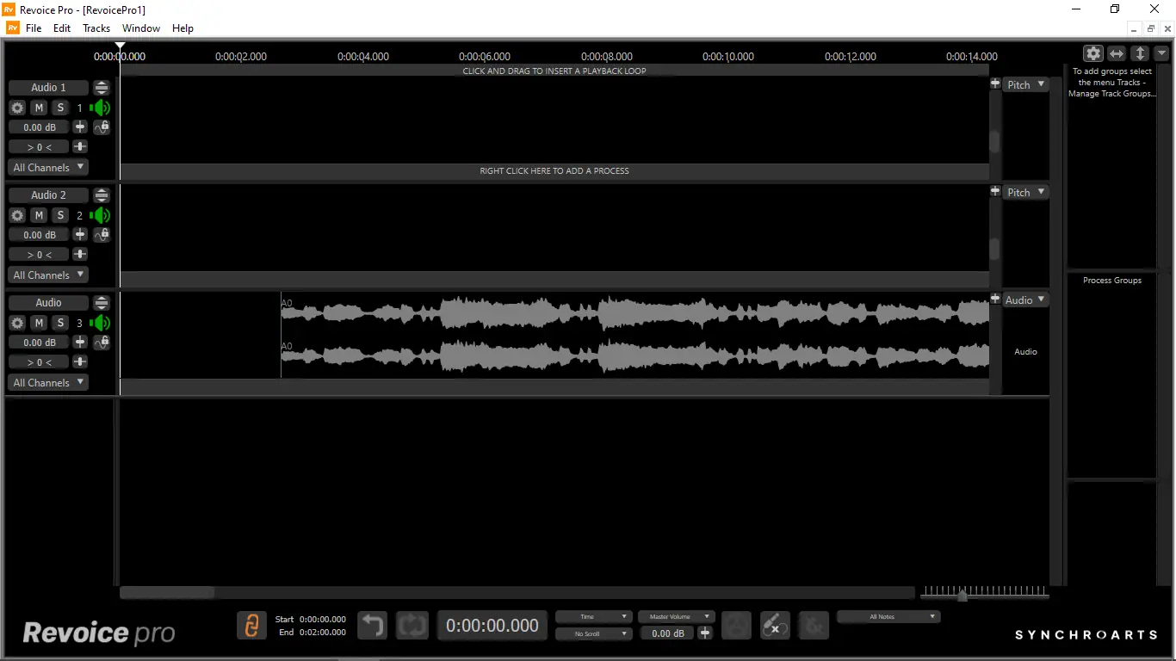Screen dimensions: 1176x661
Task: Open the Audio 1 track settings gear
Action: [x=17, y=107]
